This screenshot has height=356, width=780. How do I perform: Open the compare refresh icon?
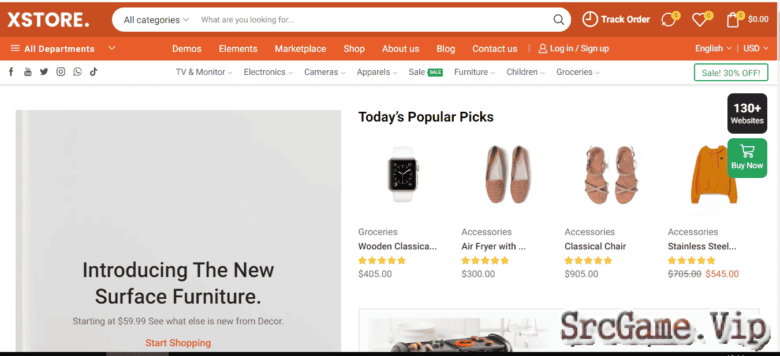(x=669, y=20)
